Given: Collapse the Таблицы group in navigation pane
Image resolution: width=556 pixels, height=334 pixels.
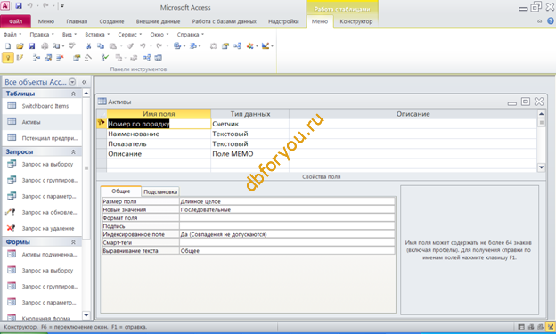Looking at the screenshot, I should (x=73, y=94).
